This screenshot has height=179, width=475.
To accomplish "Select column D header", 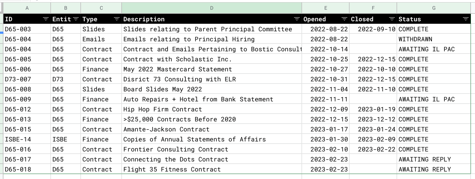I will click(212, 8).
